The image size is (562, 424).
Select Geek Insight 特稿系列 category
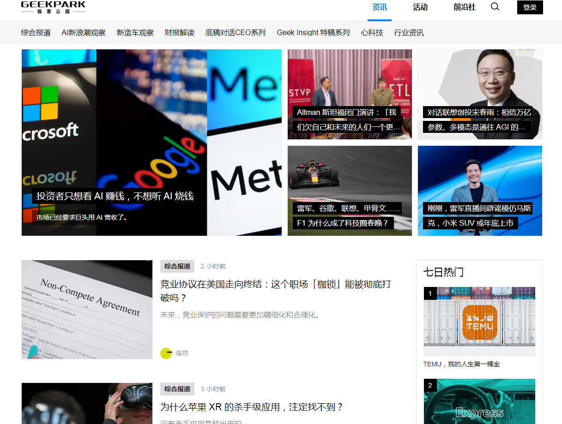click(313, 33)
